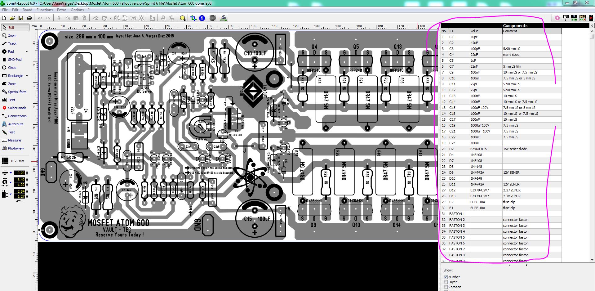Click the Rotate toolbar icon
This screenshot has width=595, height=291.
104,18
